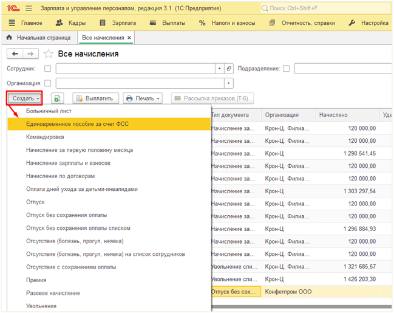
Task: Click the favorites star next to Все начисления
Action: point(49,54)
